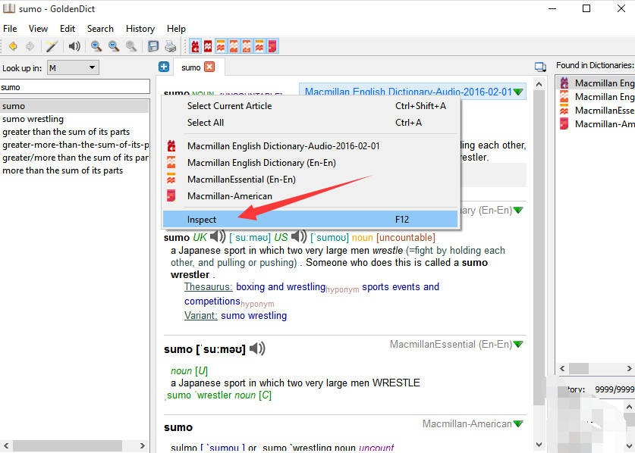Choose Select Current Article from context menu
The height and width of the screenshot is (453, 635).
310,106
